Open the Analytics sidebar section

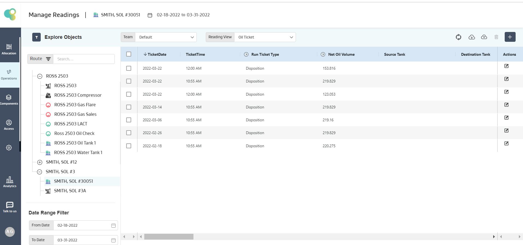tap(10, 182)
